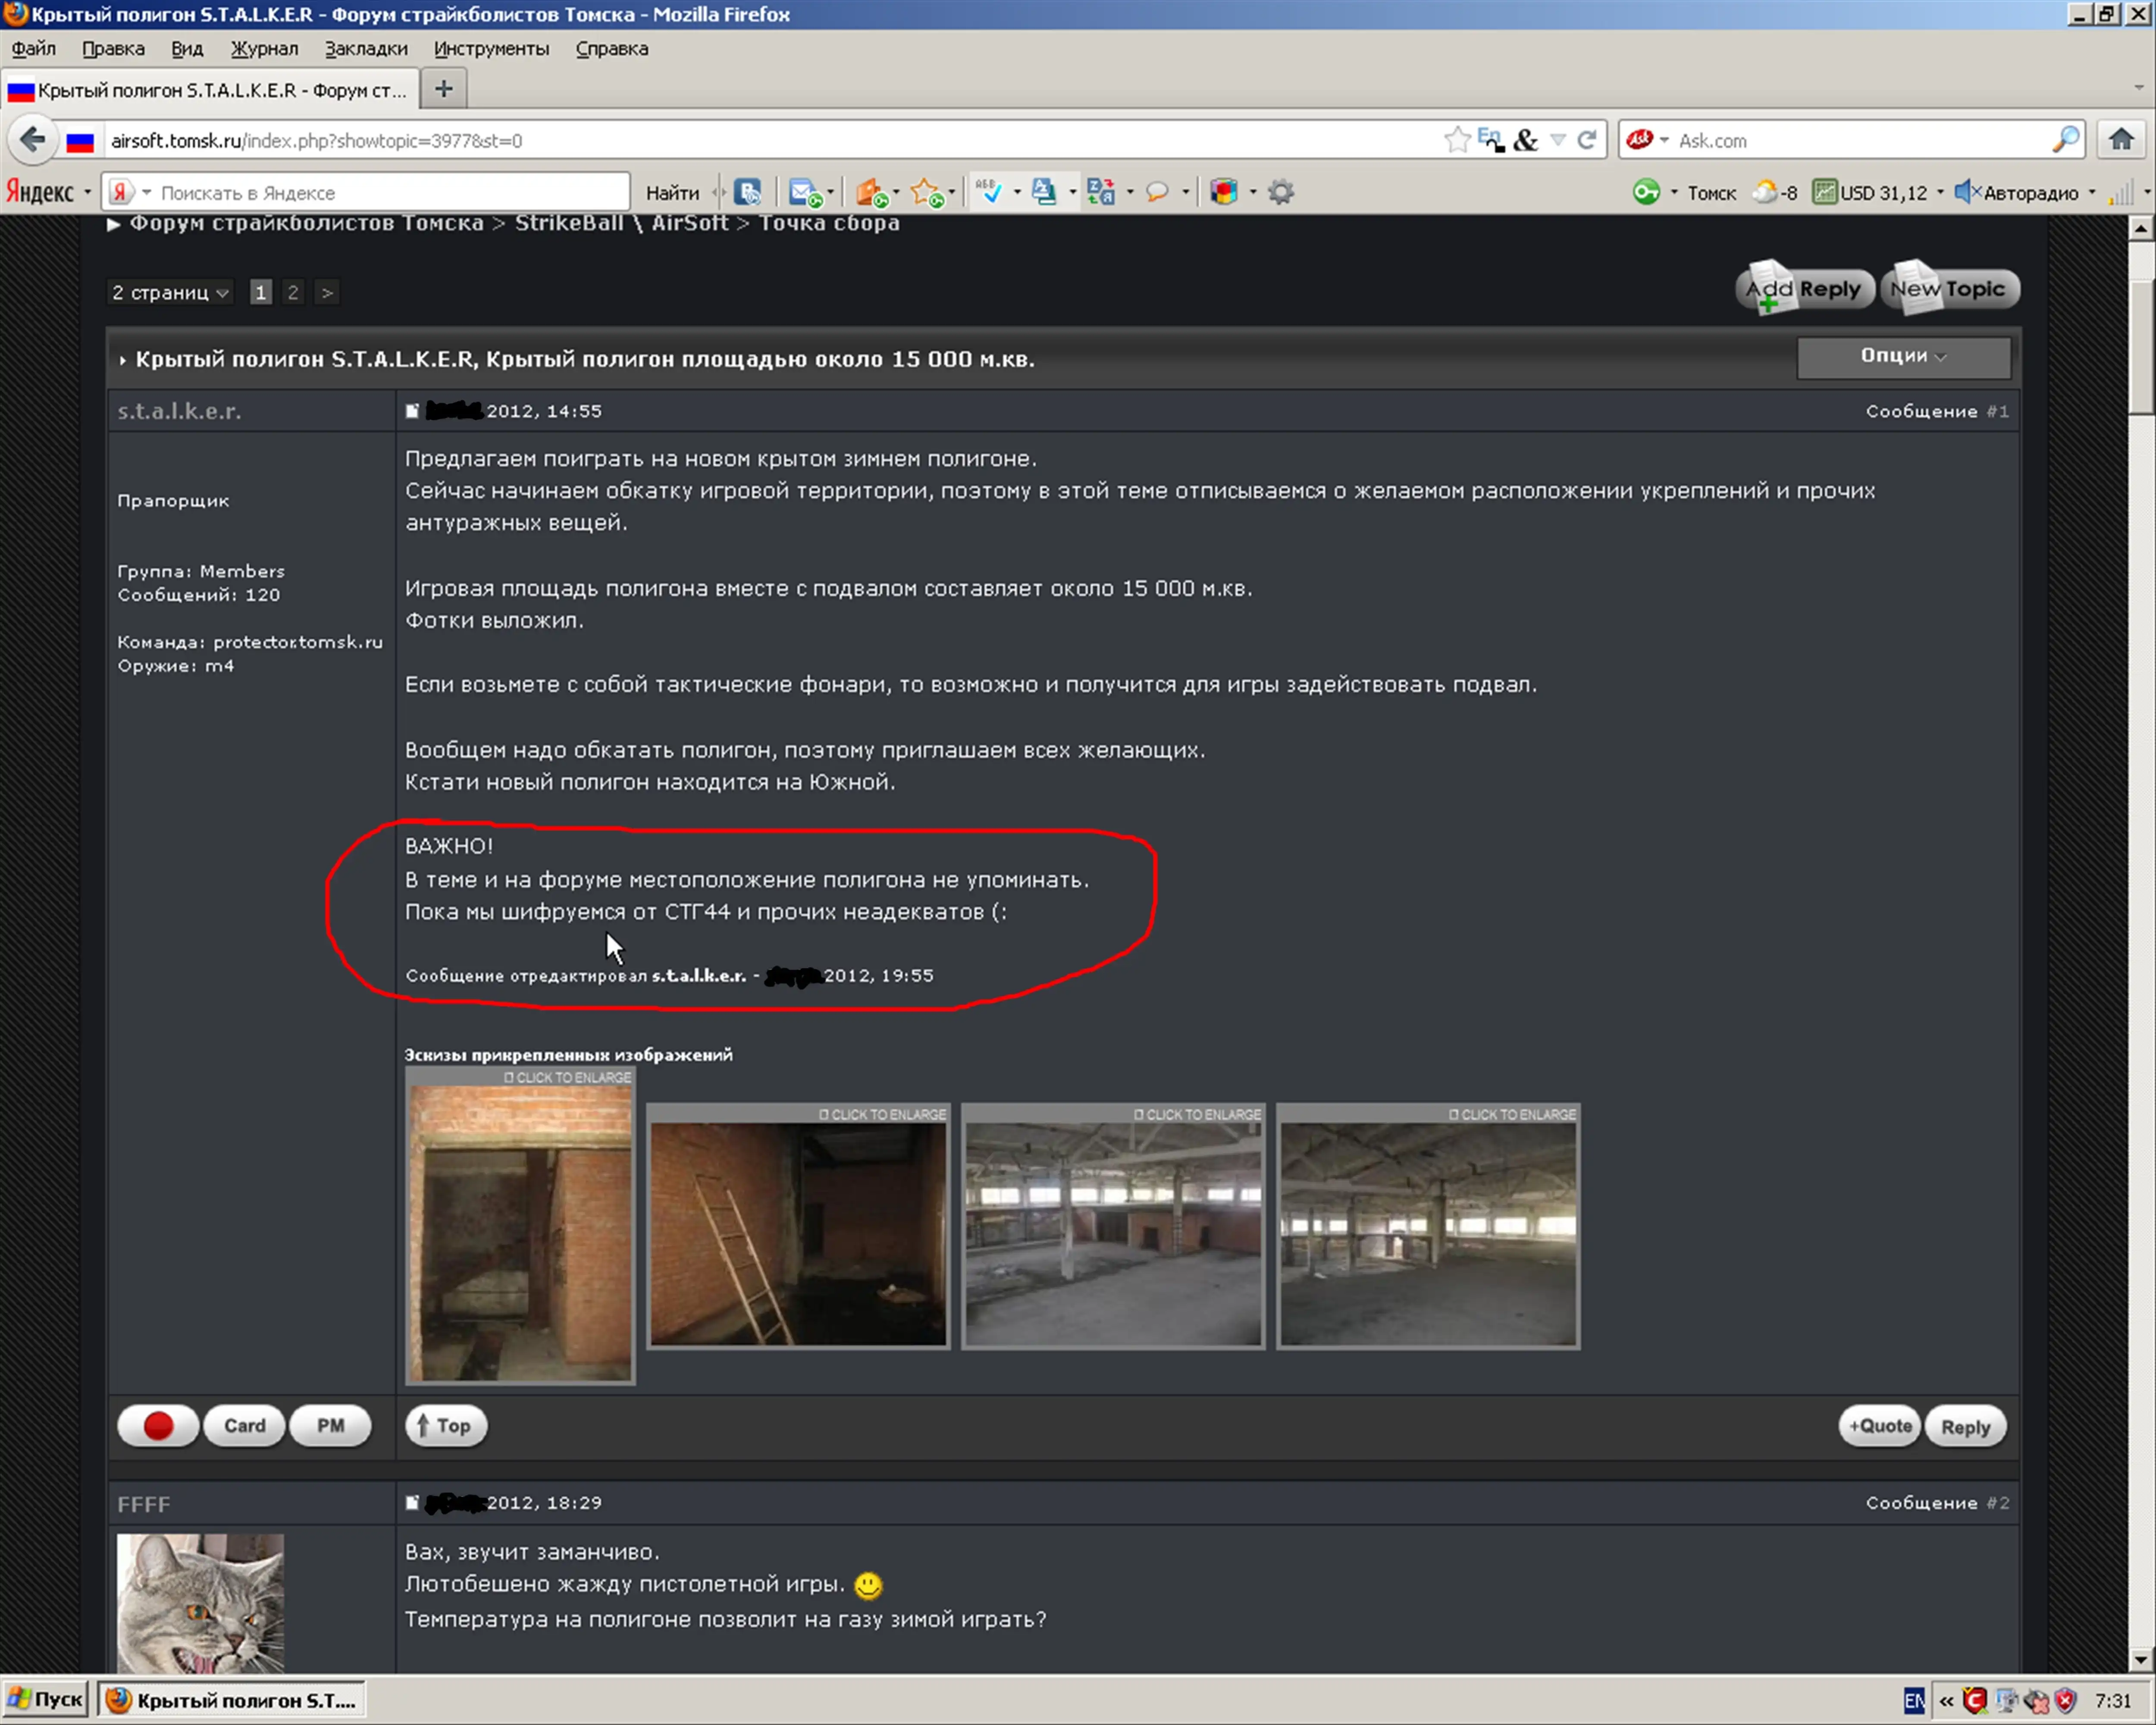Viewport: 2156px width, 1725px height.
Task: Click the En translation lock icon
Action: click(x=1491, y=140)
